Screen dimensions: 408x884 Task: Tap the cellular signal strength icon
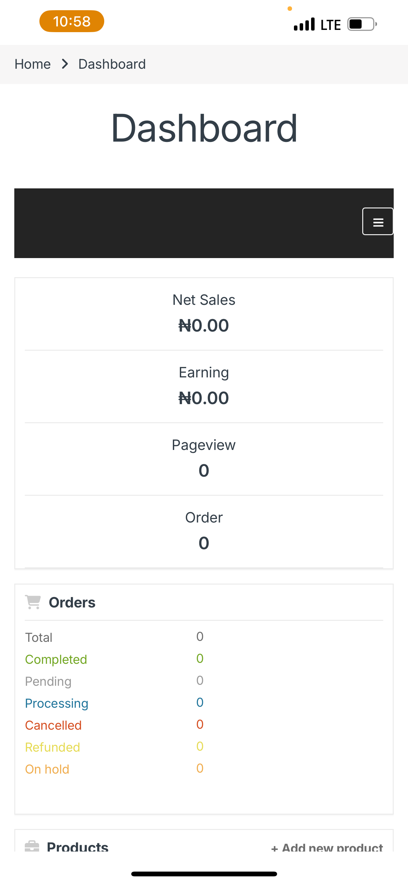point(304,25)
